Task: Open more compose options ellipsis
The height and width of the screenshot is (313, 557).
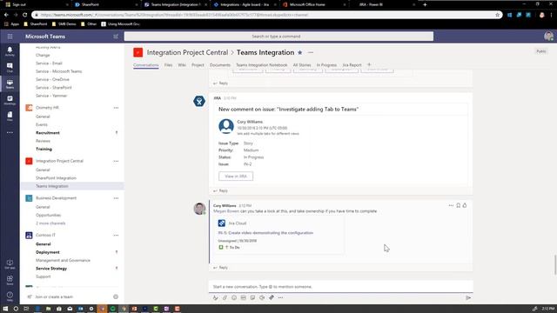Action: click(x=280, y=297)
